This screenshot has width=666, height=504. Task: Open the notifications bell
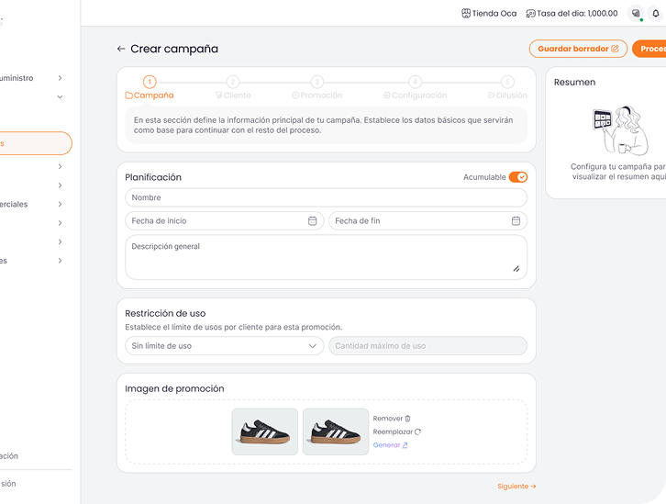click(x=656, y=14)
